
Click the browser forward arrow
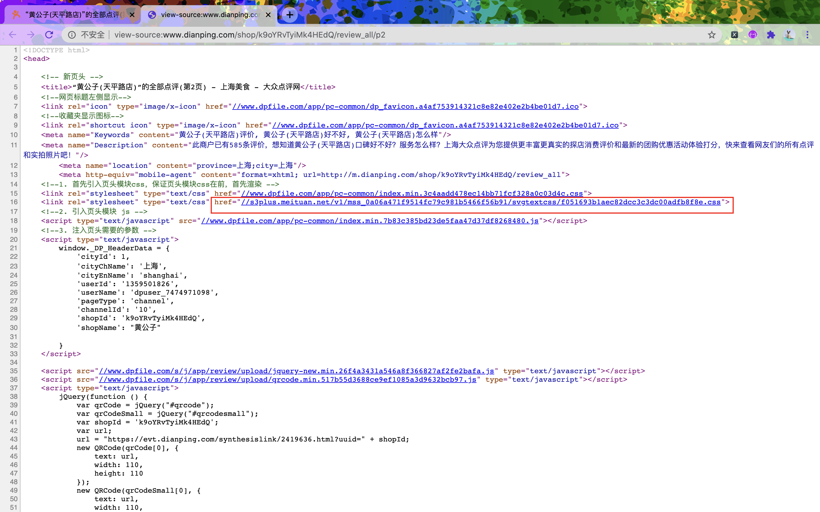tap(31, 34)
